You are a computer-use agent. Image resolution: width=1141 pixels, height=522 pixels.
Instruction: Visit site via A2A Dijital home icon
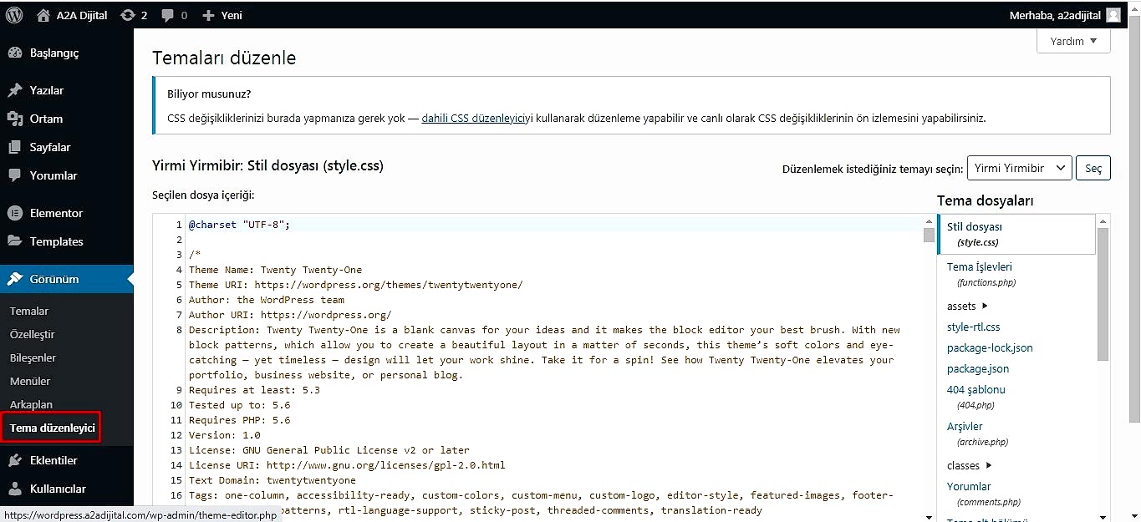[43, 14]
